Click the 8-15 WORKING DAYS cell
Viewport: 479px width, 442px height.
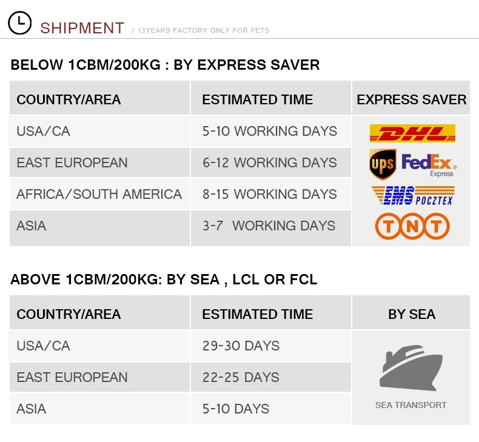click(269, 194)
